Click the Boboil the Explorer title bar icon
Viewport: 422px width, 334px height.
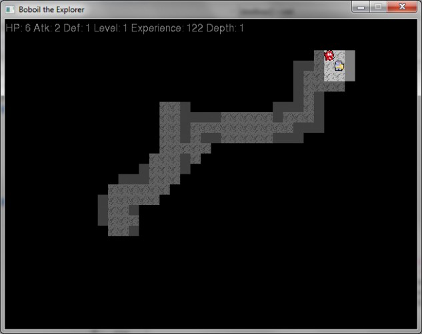[x=10, y=10]
